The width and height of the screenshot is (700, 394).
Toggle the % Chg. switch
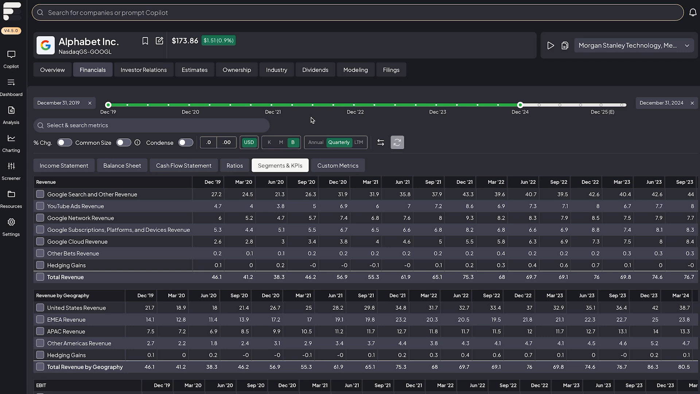tap(65, 143)
